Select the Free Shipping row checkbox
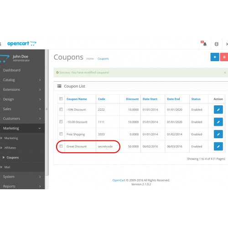Screen dimensions: 228x228 [x=61, y=134]
